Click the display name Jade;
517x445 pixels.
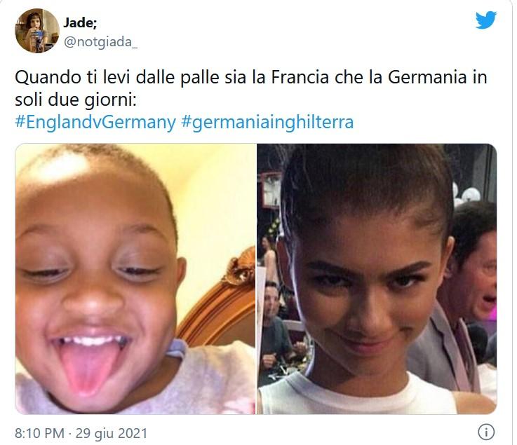point(80,22)
